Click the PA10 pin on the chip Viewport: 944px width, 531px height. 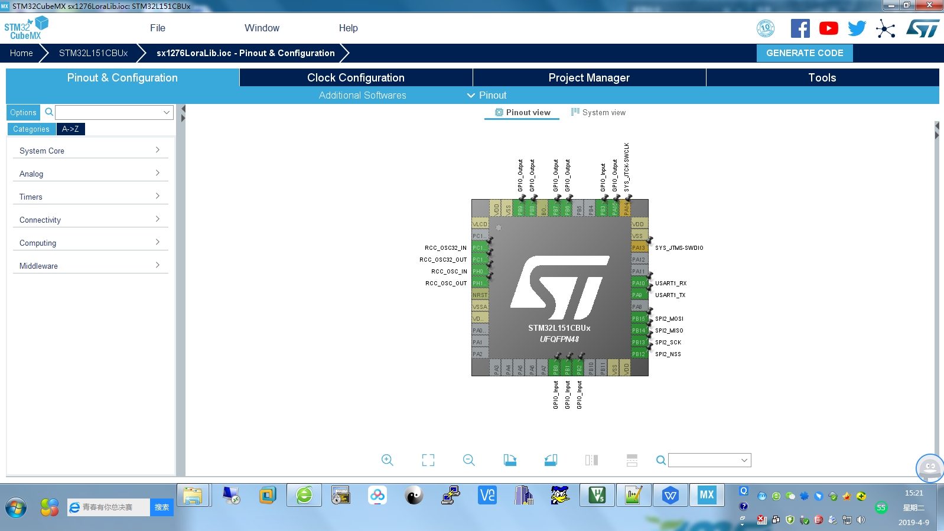click(x=639, y=283)
